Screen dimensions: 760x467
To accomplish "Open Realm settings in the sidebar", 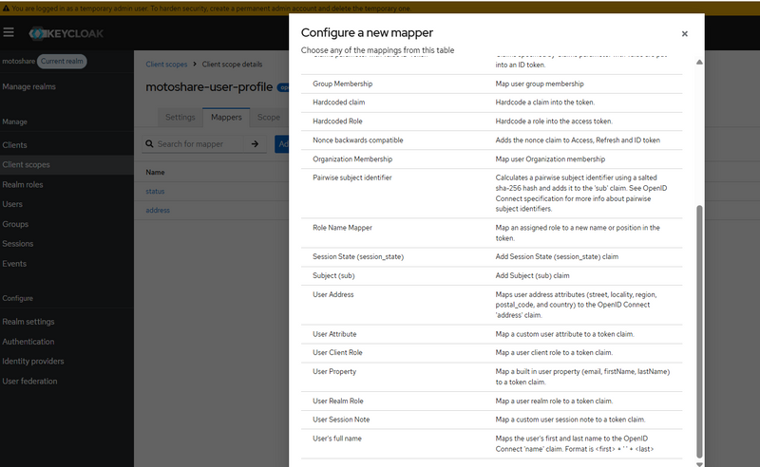I will coord(28,322).
